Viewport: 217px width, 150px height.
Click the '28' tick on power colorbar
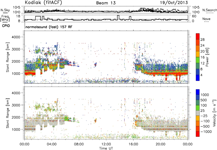tap(202, 40)
